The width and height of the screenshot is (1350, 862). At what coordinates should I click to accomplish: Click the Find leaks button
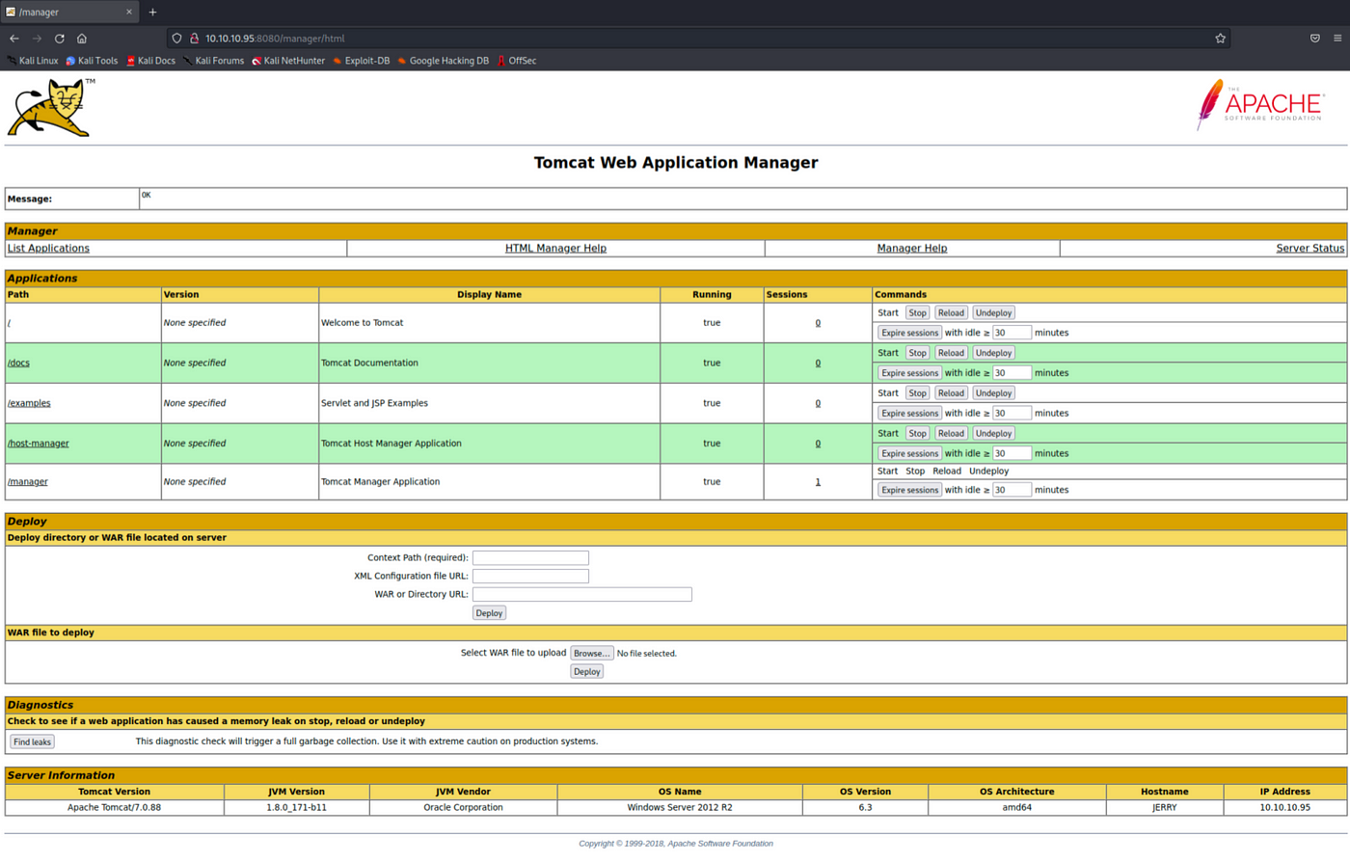[x=32, y=741]
